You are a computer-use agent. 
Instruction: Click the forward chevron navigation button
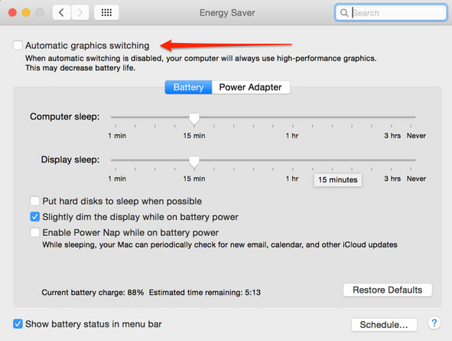click(x=80, y=12)
